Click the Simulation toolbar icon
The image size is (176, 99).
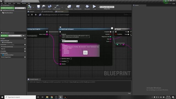(87, 7)
